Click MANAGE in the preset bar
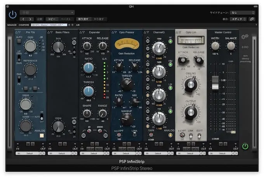264x178 pixels. [x=12, y=25]
